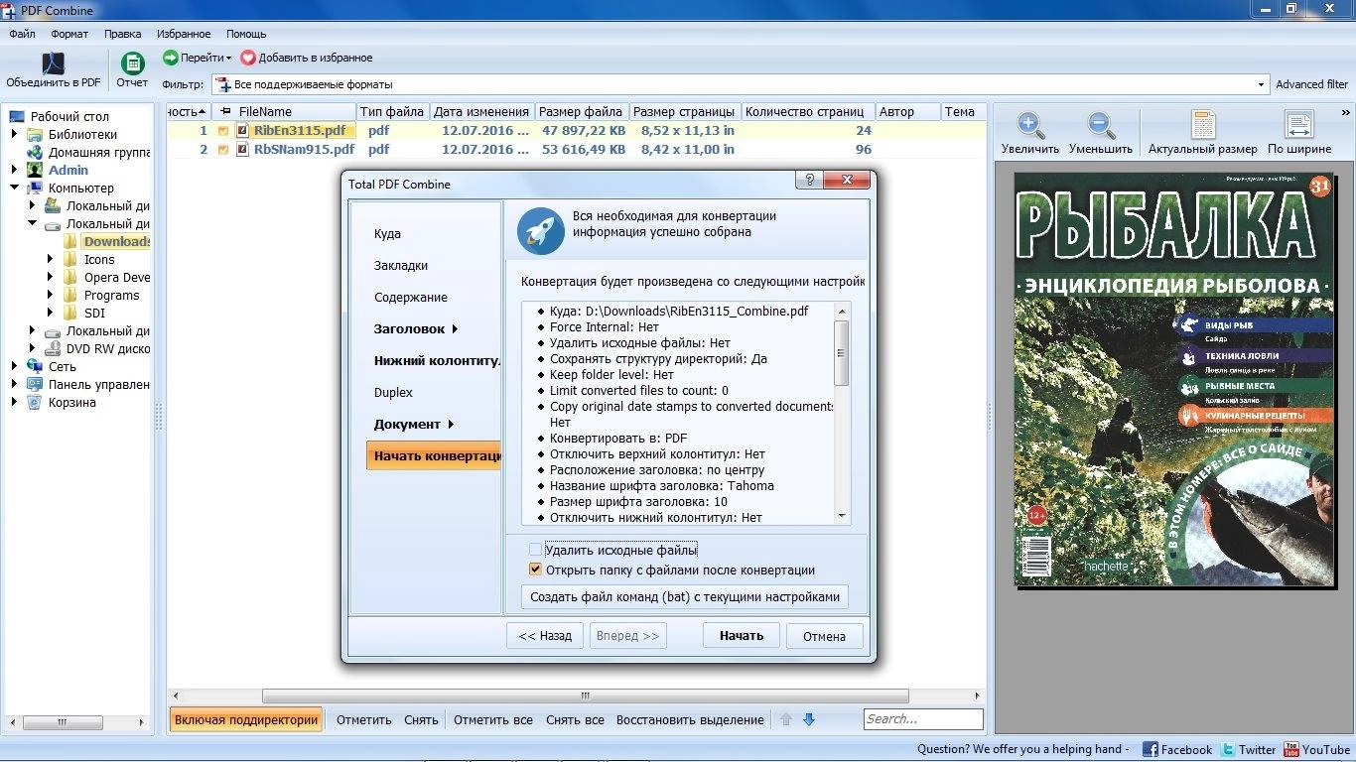Click Отметить все button in bottom bar
This screenshot has width=1356, height=762.
tap(493, 719)
